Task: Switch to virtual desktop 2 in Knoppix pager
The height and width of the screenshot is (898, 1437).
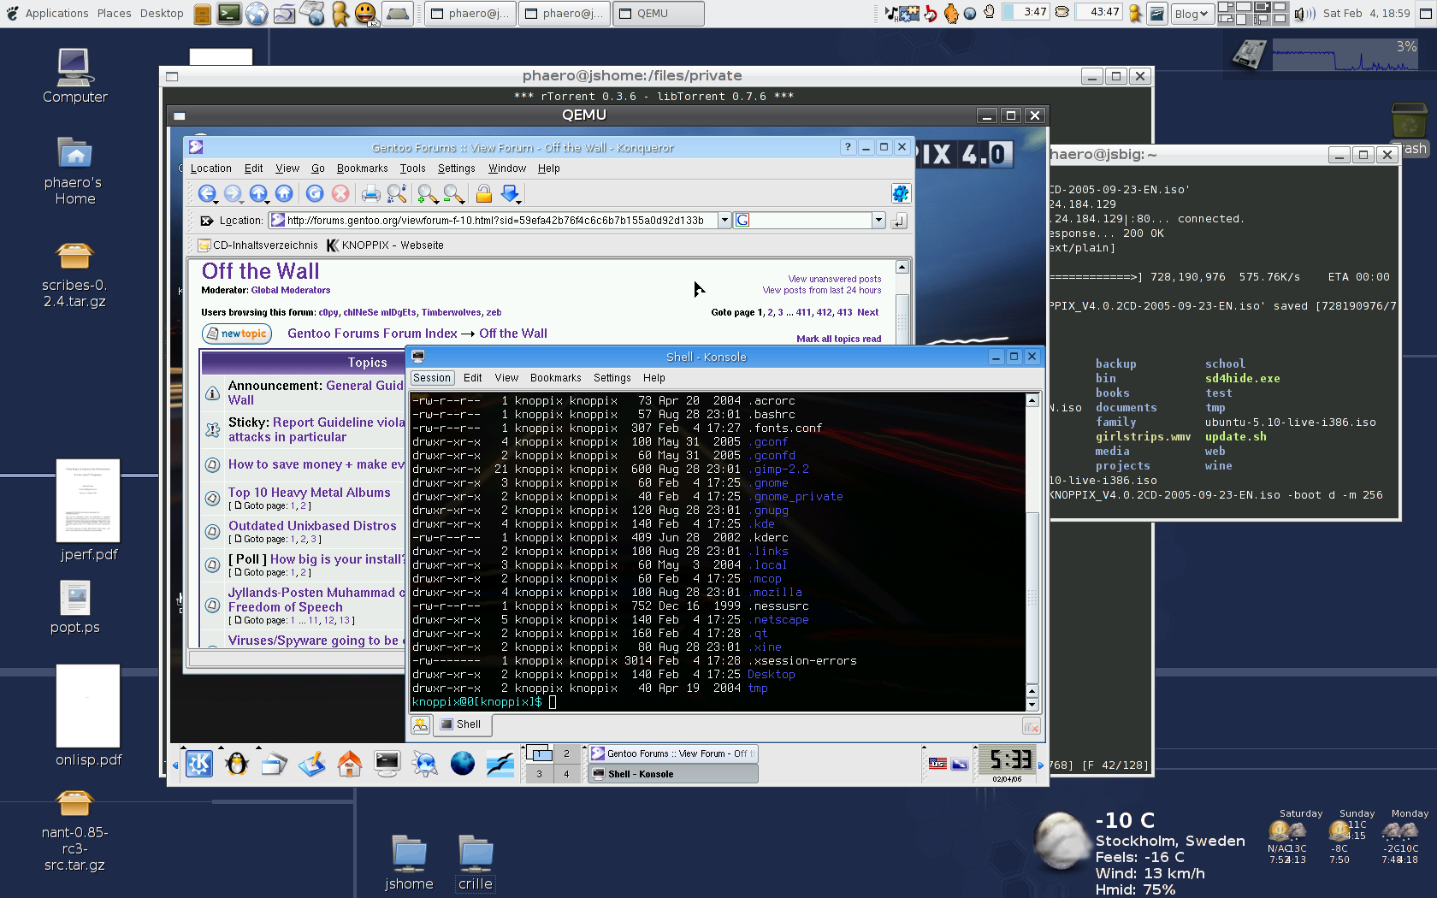Action: tap(566, 753)
